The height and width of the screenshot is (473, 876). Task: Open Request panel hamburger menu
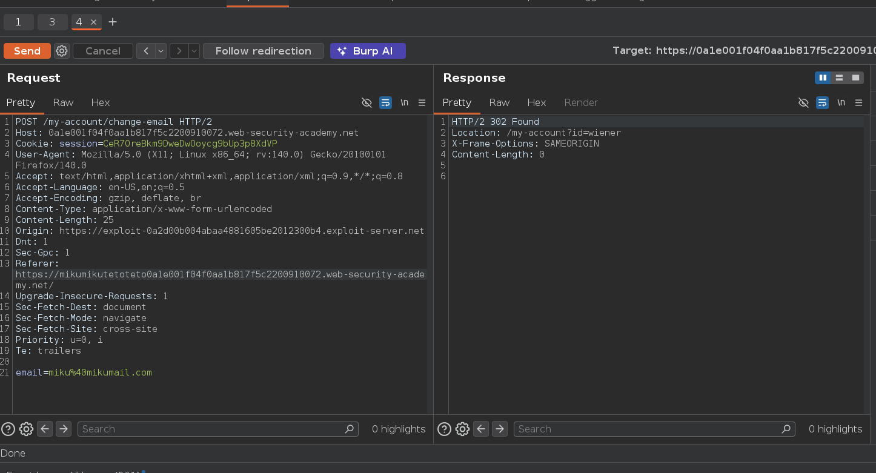[422, 102]
